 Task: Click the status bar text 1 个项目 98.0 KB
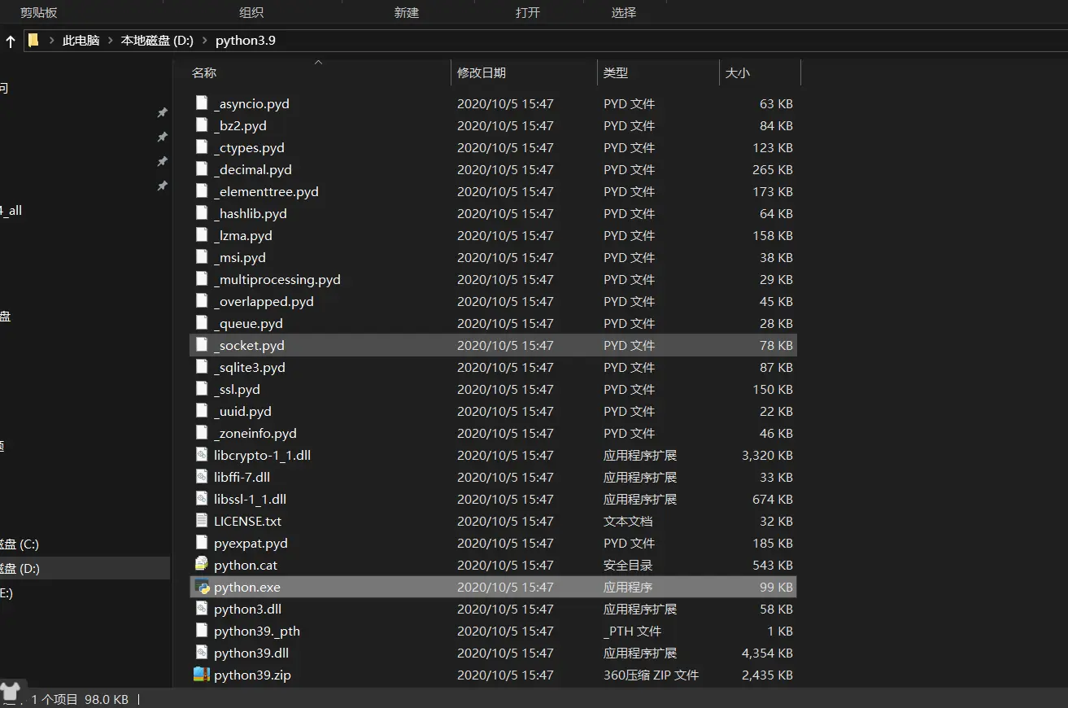[x=80, y=699]
